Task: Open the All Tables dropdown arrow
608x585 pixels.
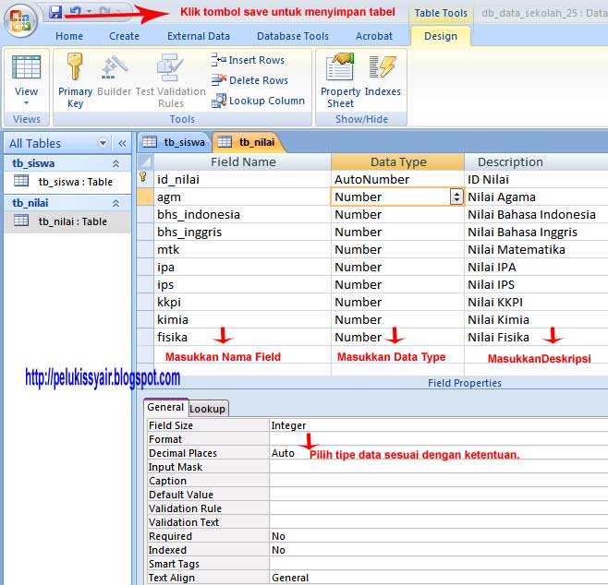Action: tap(103, 143)
